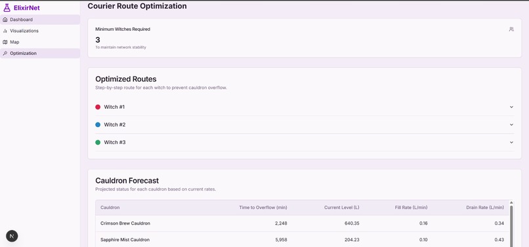
Task: Expand the Witch #3 route chevron
Action: [511, 142]
